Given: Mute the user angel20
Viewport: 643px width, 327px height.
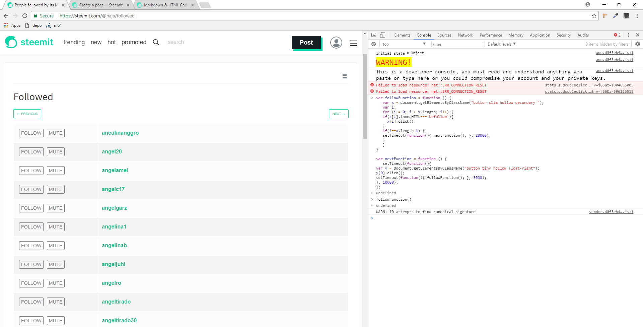Looking at the screenshot, I should pos(56,152).
